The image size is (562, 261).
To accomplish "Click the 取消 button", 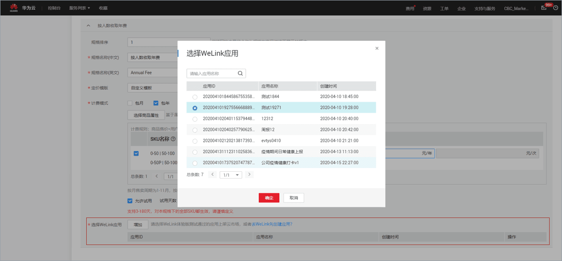I will coord(294,198).
